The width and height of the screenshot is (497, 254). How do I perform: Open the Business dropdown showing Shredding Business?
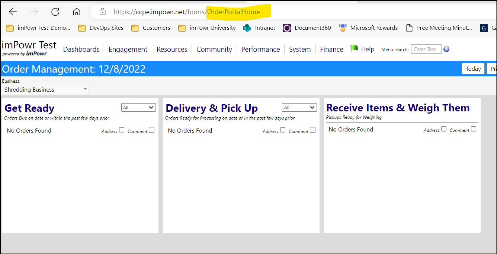45,89
